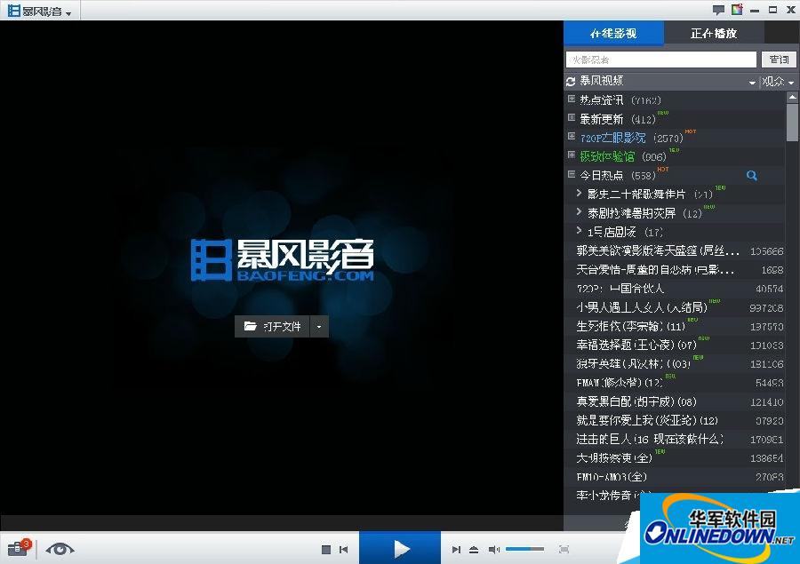The height and width of the screenshot is (564, 800).
Task: Expand the 热点资讯 category
Action: coord(572,99)
